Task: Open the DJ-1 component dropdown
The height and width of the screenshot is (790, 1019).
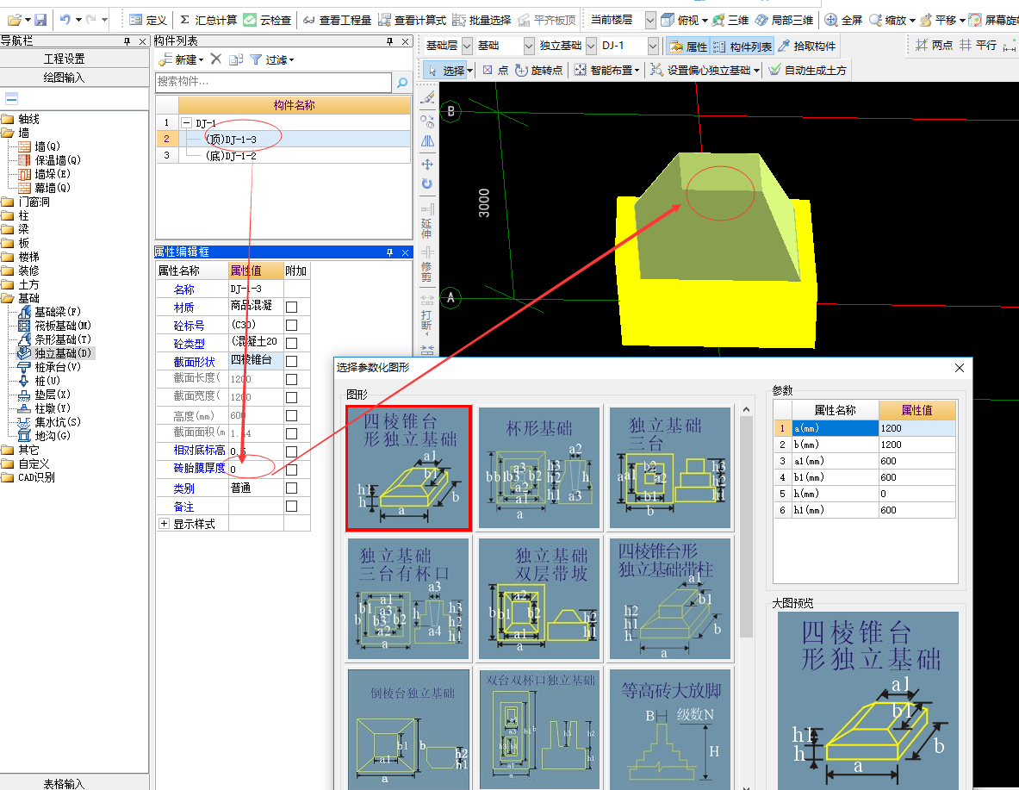Action: (653, 47)
